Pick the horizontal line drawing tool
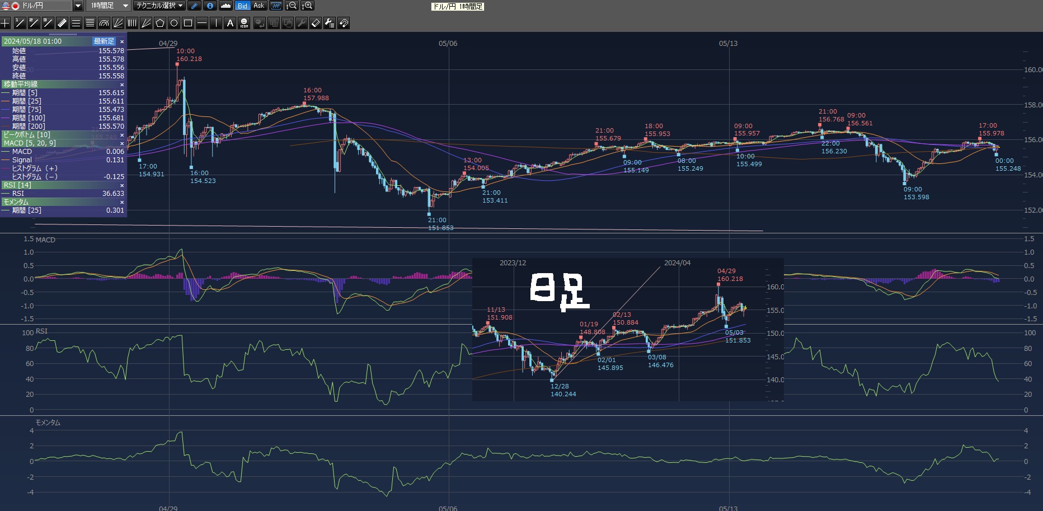 (x=202, y=23)
